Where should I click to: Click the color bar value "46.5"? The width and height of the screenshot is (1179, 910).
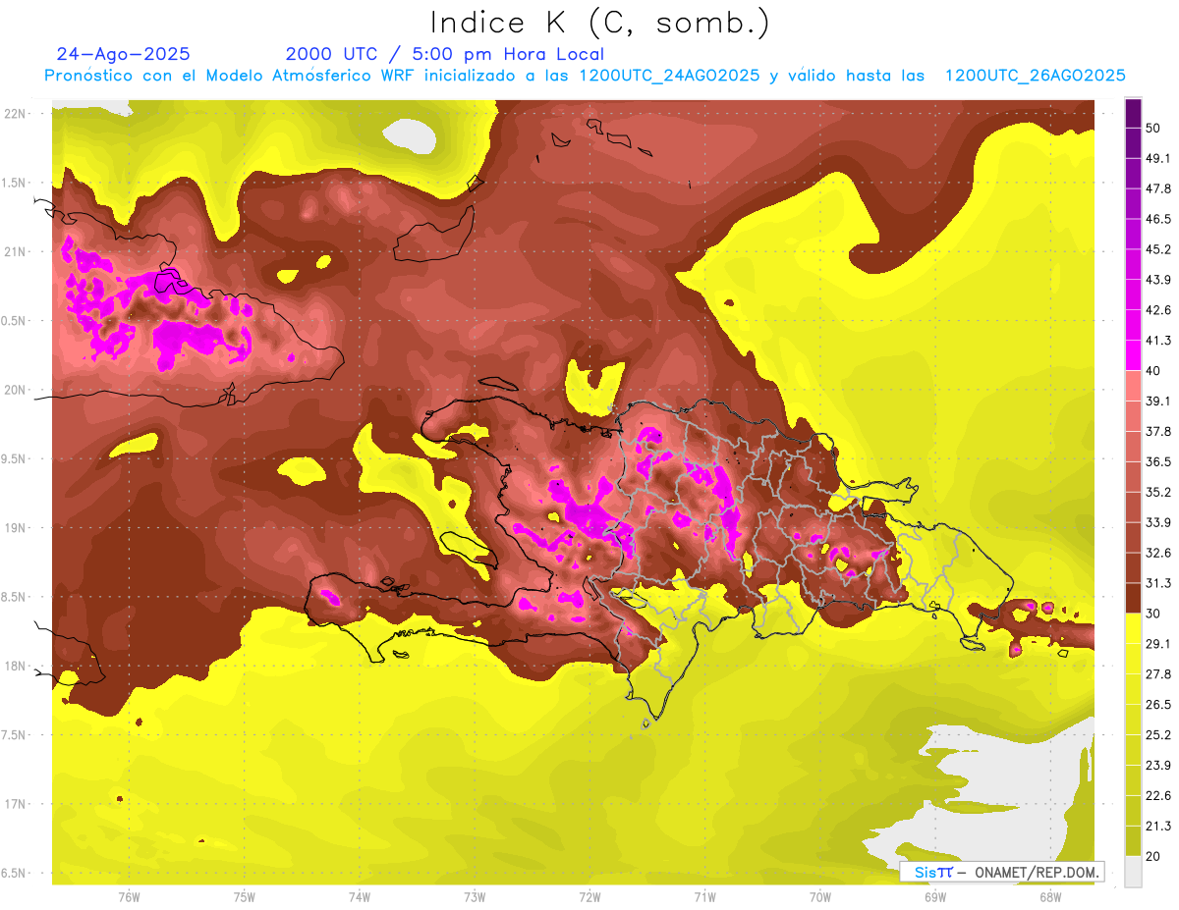[x=1158, y=219]
